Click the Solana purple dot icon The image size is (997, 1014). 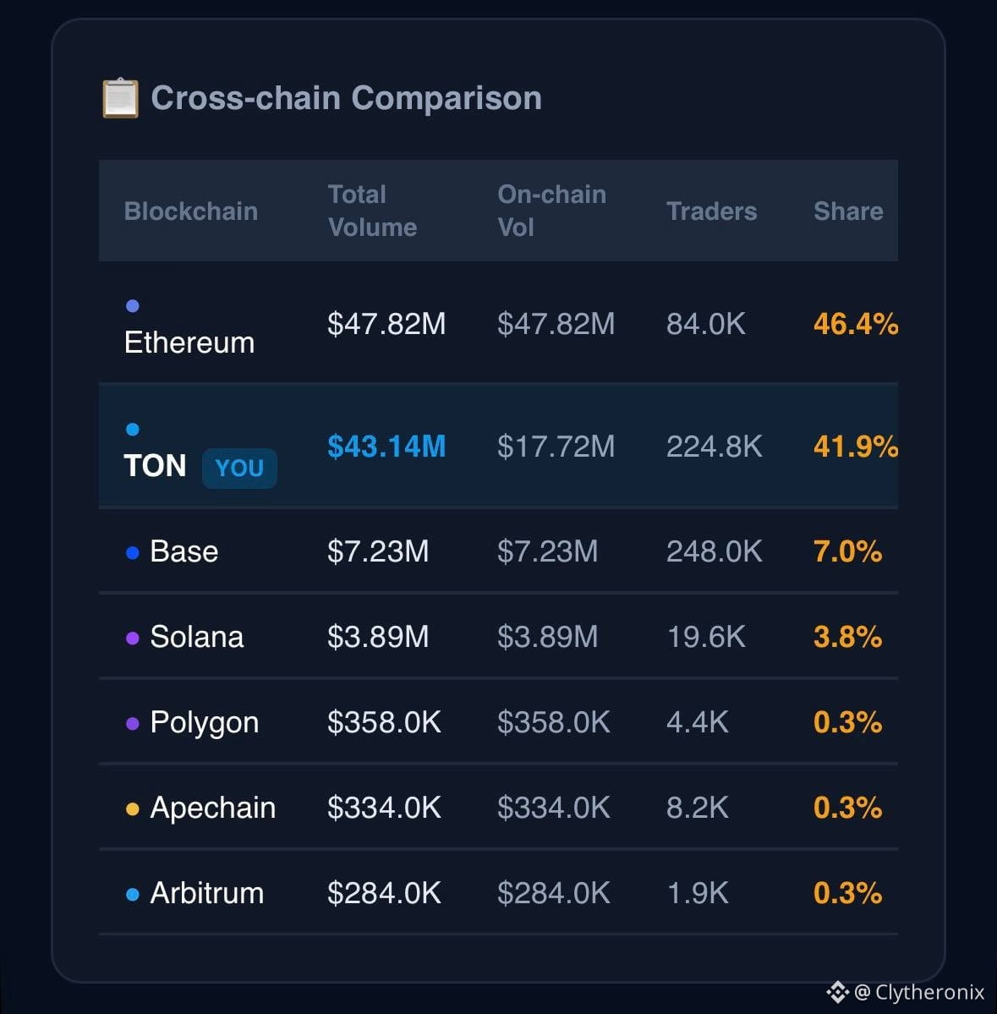(133, 639)
